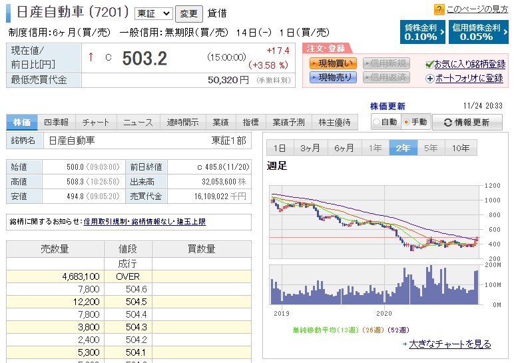Click sell price 504.4 in order book

[136, 314]
